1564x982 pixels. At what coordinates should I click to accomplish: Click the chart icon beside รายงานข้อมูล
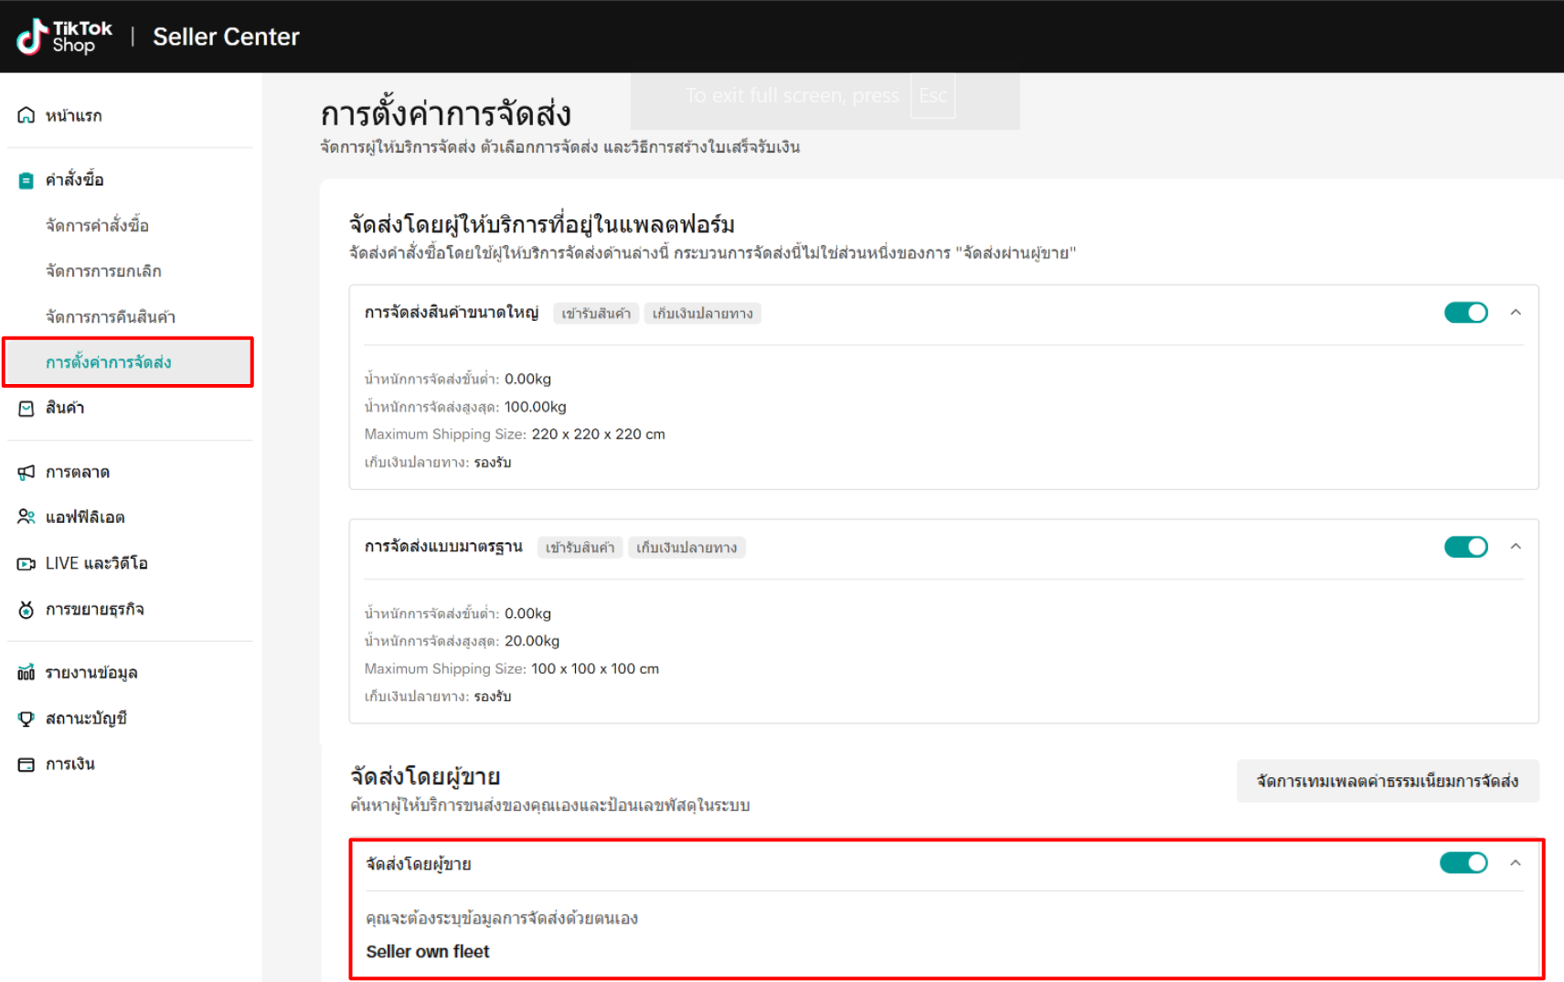[27, 673]
